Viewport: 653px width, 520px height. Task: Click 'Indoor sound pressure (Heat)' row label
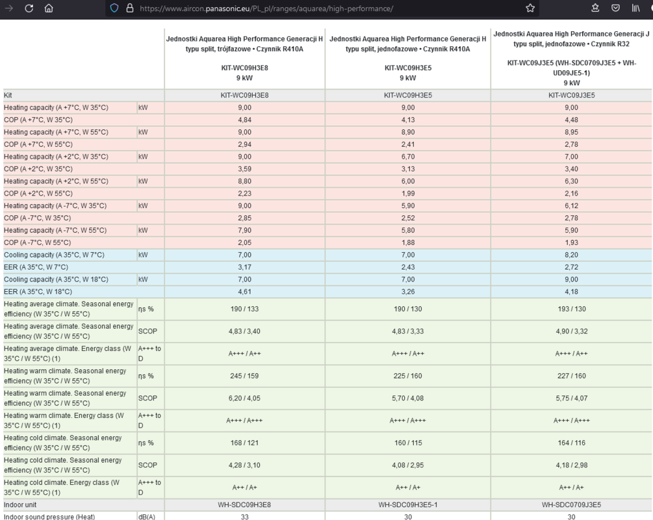tap(49, 516)
